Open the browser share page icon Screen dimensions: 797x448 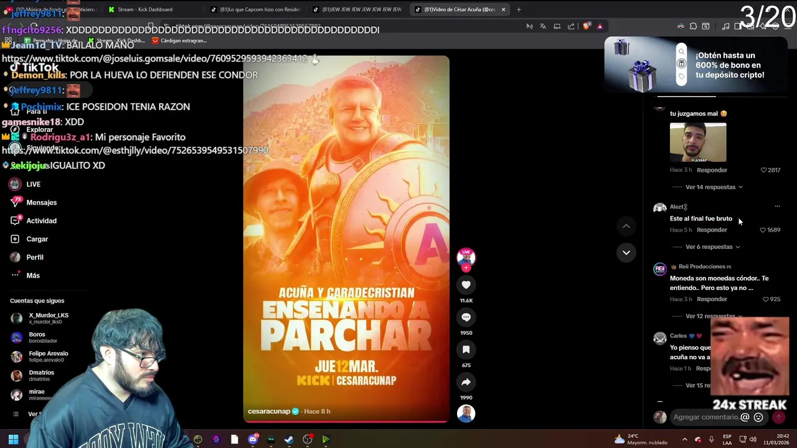coord(571,26)
